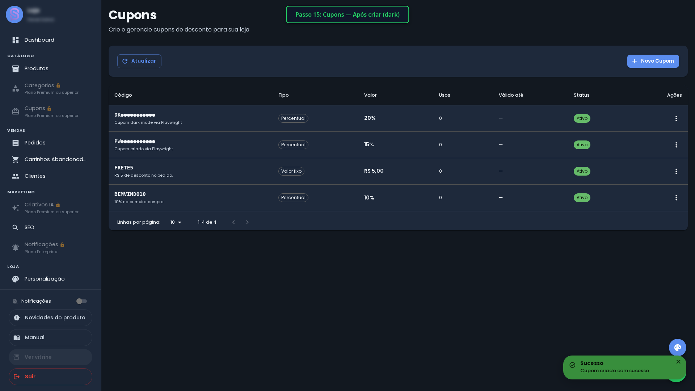695x391 pixels.
Task: Click Criativos IA sparkle icon
Action: pyautogui.click(x=16, y=208)
